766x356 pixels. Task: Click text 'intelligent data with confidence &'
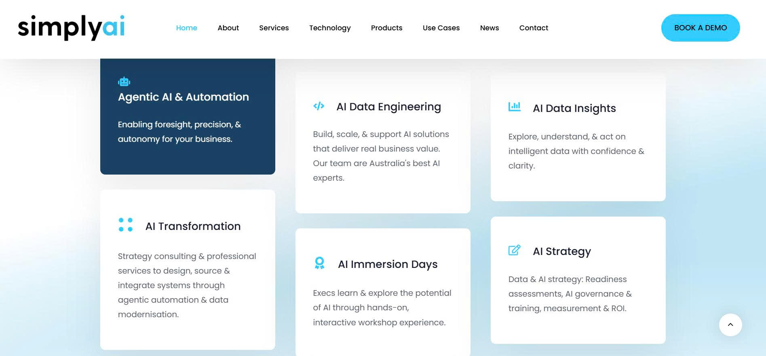pos(576,151)
